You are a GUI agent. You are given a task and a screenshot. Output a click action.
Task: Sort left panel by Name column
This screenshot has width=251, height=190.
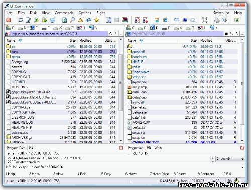pyautogui.click(x=11, y=40)
